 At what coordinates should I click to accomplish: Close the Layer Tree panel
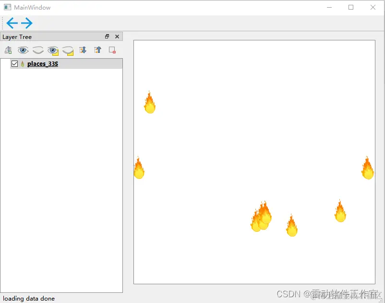pyautogui.click(x=117, y=37)
